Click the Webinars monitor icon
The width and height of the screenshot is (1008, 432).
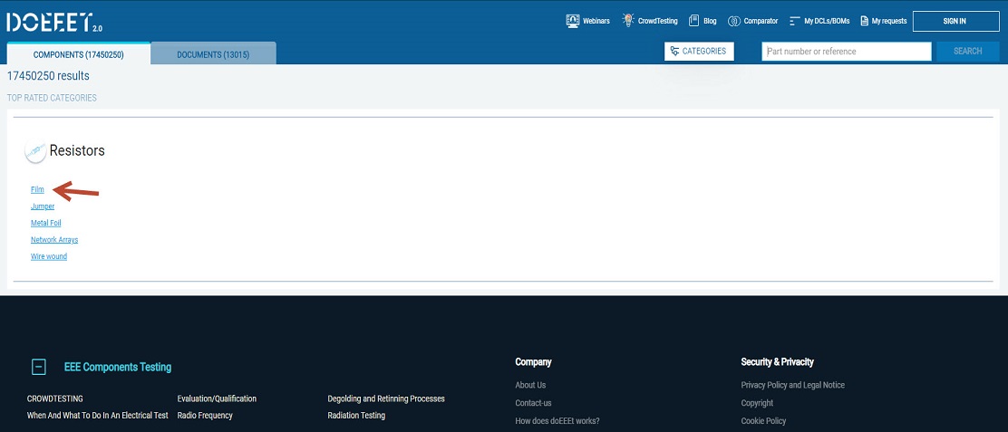point(572,21)
